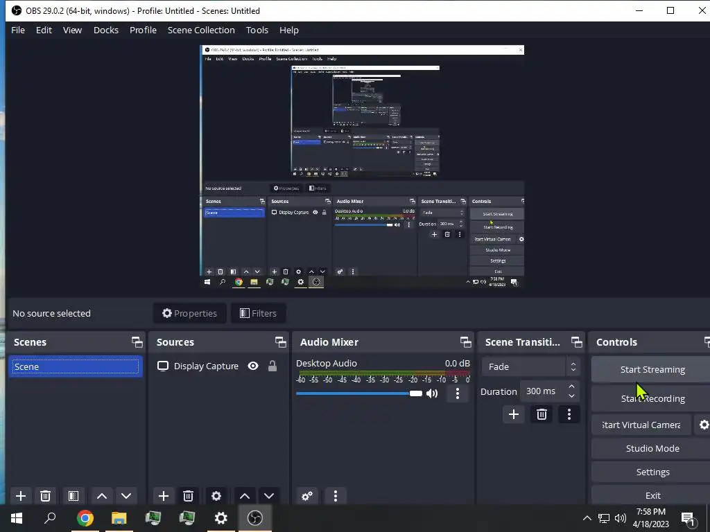This screenshot has height=532, width=710.
Task: Open source properties gear in Sources dock
Action: click(x=216, y=496)
